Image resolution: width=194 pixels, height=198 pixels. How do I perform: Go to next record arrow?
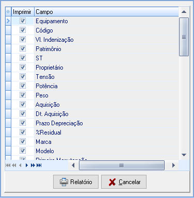pyautogui.click(x=26, y=166)
